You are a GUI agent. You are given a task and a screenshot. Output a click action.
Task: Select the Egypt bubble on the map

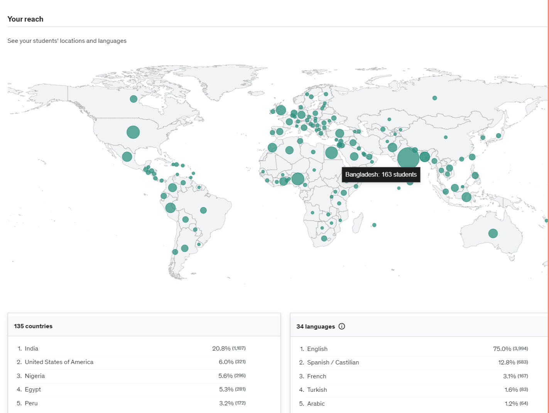[x=331, y=153]
